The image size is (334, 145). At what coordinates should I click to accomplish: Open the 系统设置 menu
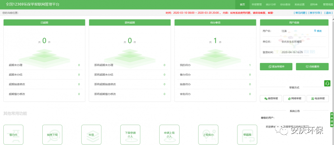[x=299, y=4]
